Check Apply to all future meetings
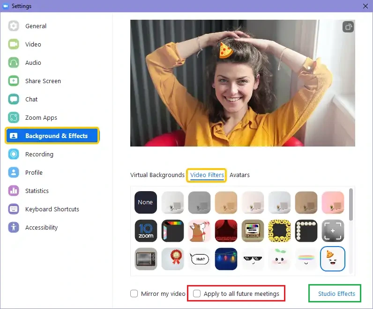 coord(197,294)
